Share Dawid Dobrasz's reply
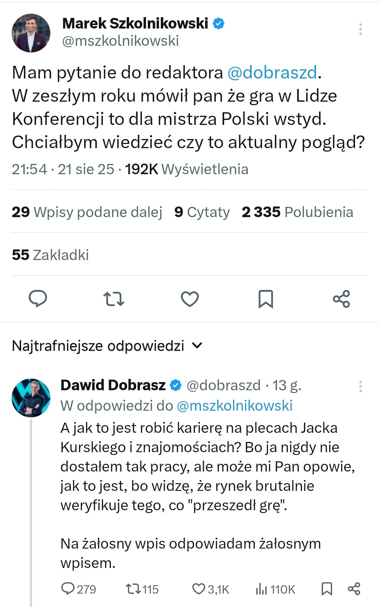This screenshot has width=380, height=607. click(x=354, y=589)
